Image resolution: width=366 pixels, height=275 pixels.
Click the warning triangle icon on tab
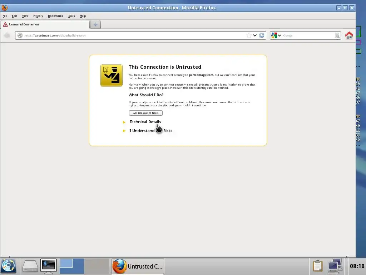[x=5, y=25]
